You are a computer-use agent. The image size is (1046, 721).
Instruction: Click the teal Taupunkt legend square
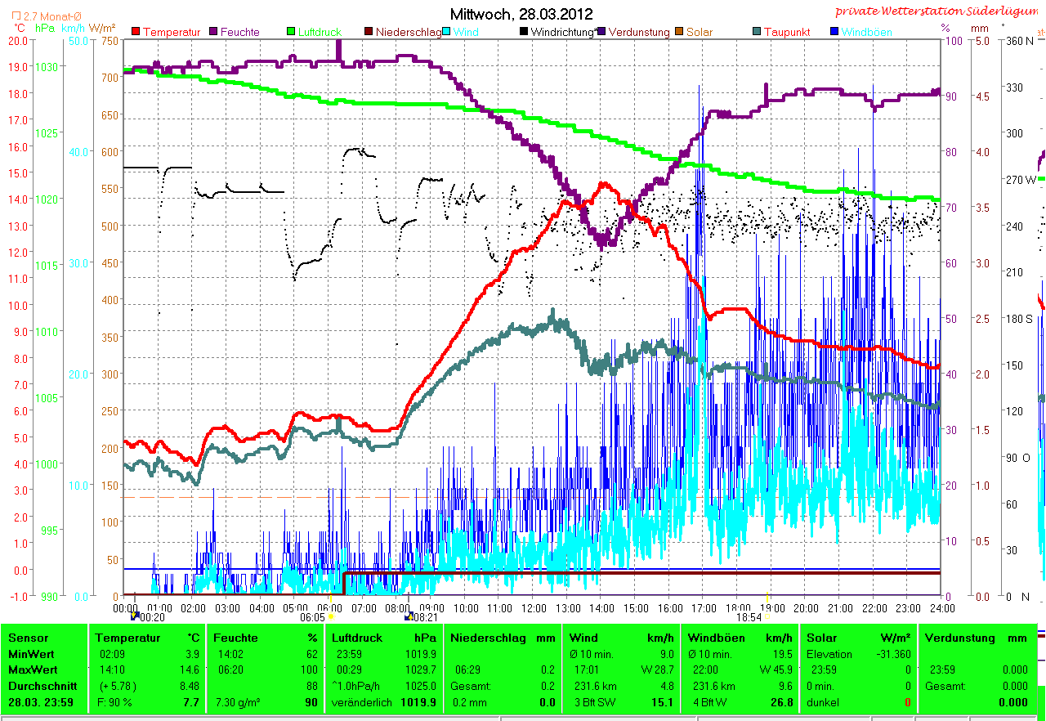pos(757,32)
